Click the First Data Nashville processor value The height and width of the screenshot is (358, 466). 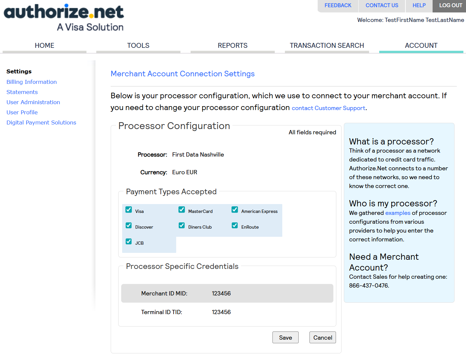[198, 155]
